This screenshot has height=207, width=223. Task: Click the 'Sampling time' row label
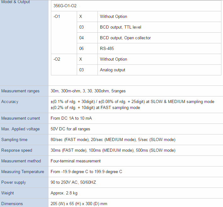[14, 140]
